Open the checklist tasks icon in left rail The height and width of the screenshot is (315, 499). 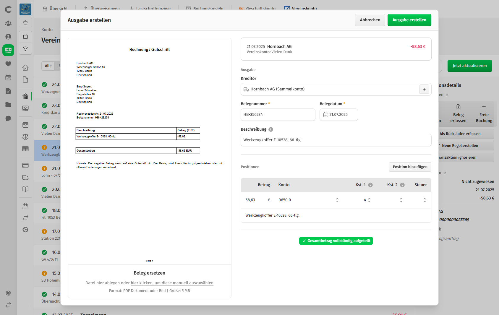8,91
